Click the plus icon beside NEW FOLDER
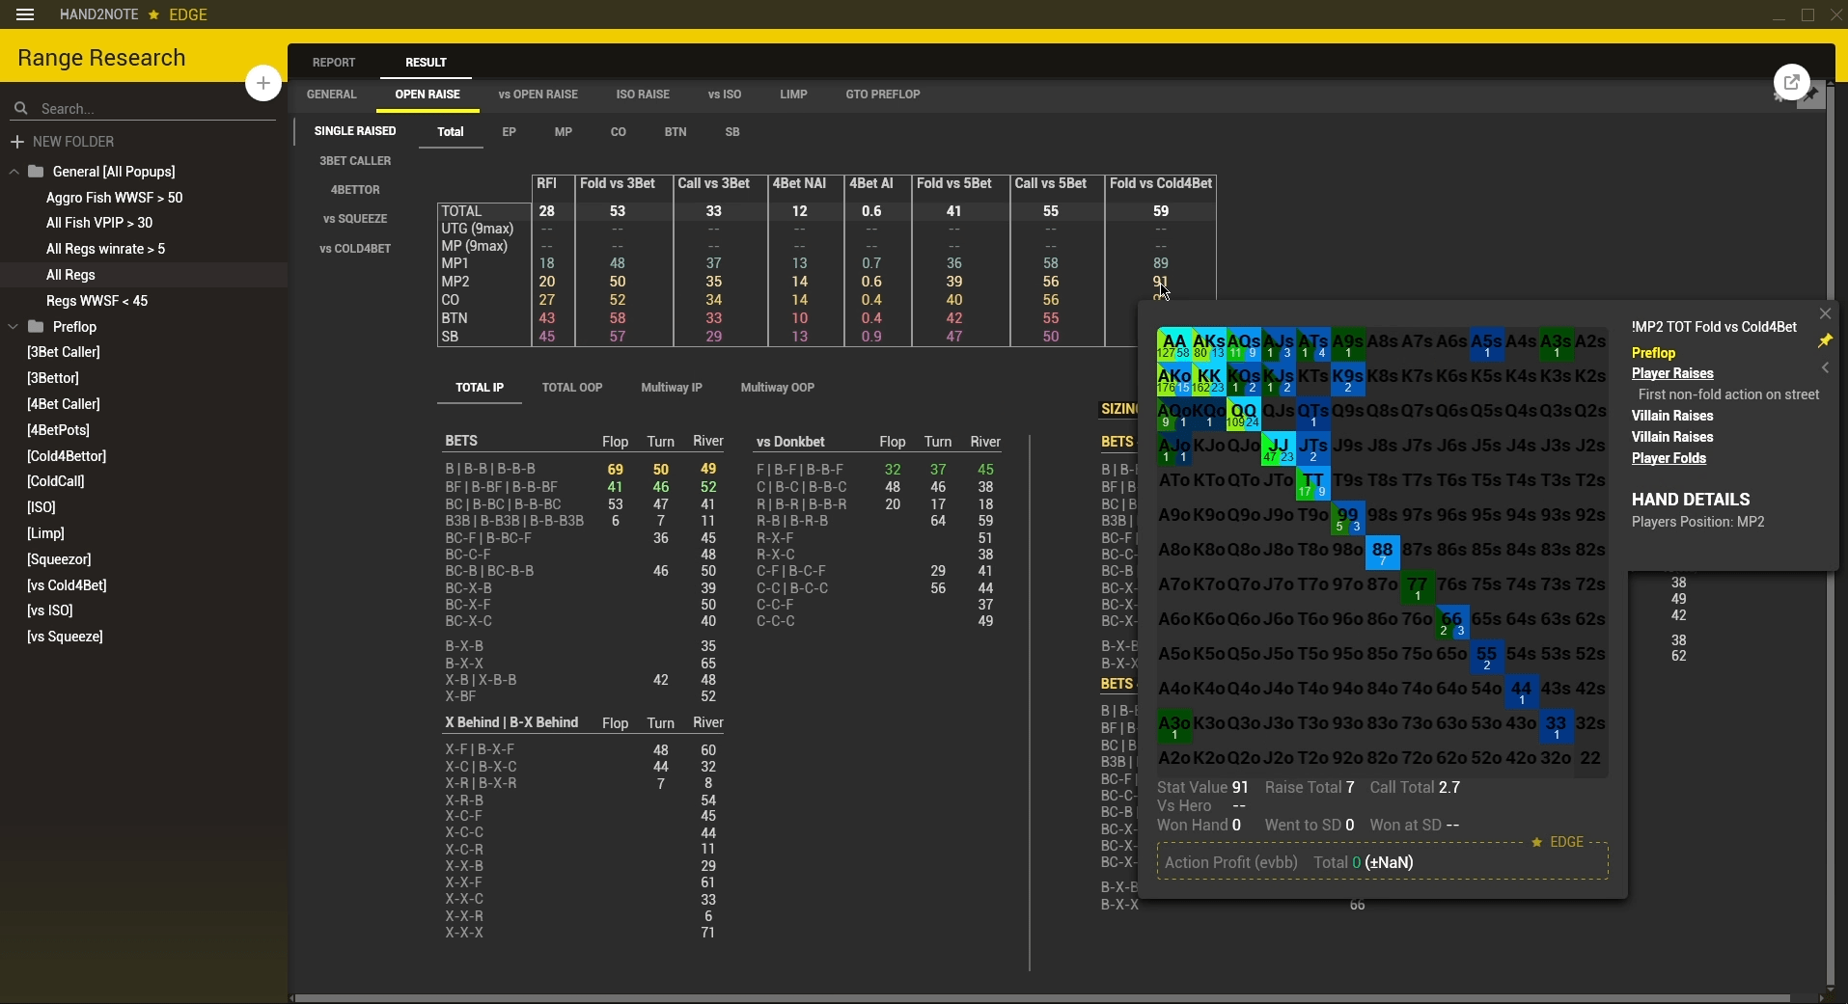The image size is (1848, 1004). pyautogui.click(x=16, y=142)
